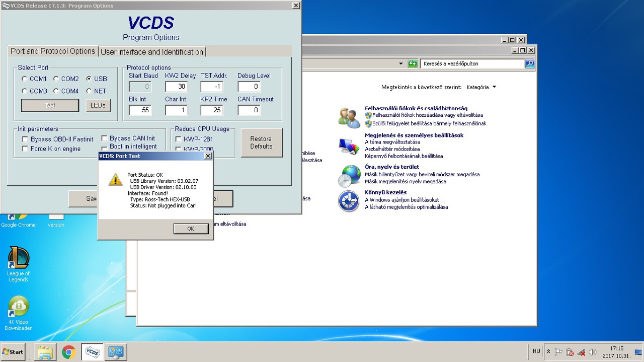Show hidden system tray icons
The height and width of the screenshot is (362, 644).
click(548, 352)
